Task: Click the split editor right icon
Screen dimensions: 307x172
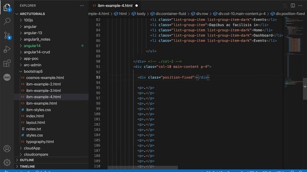Action: [x=293, y=5]
